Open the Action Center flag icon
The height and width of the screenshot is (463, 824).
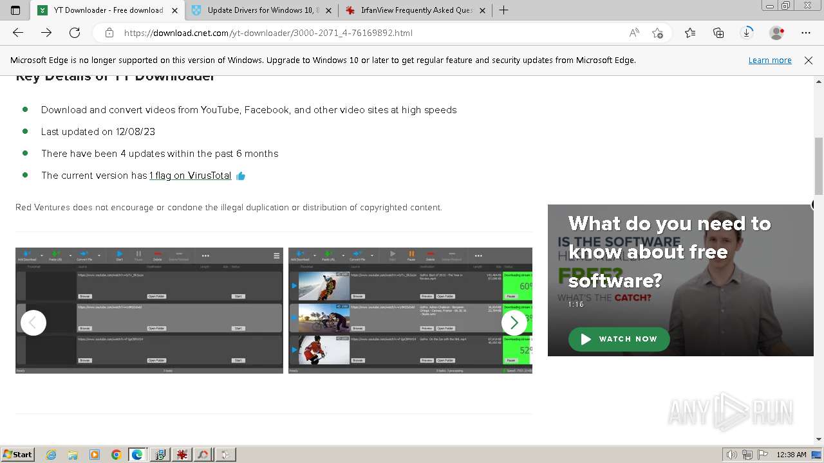click(764, 455)
